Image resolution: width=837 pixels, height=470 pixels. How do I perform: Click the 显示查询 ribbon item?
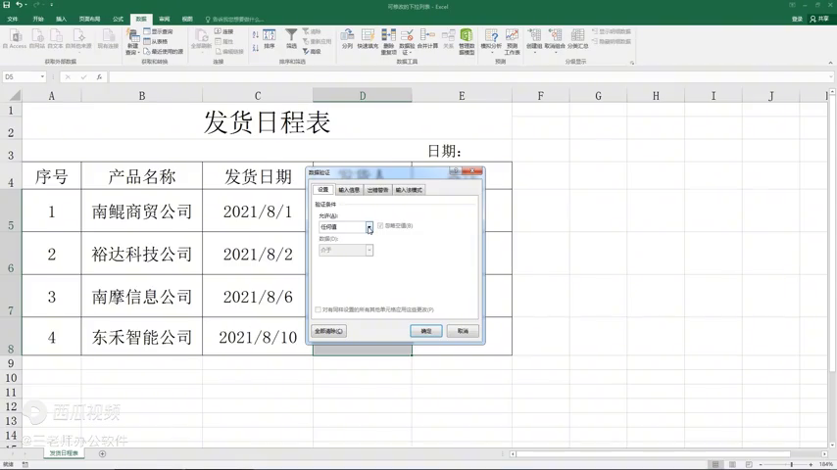point(158,31)
